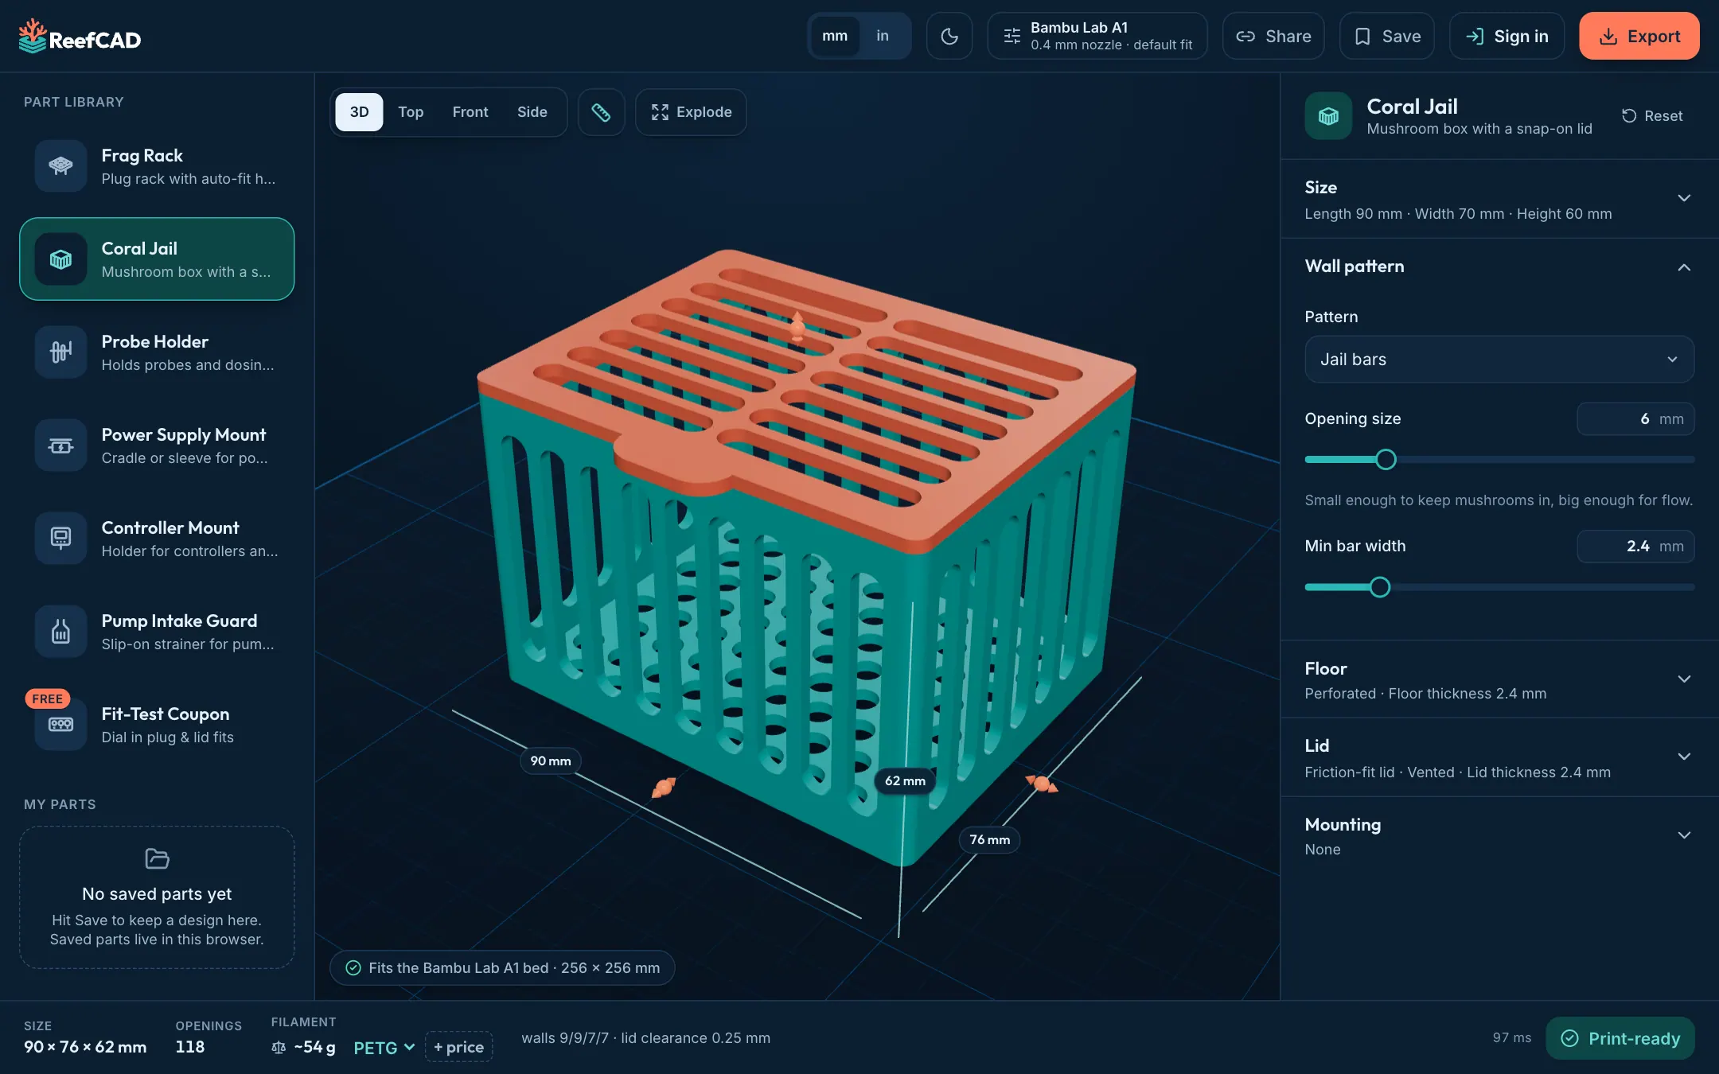Click the Min bar width slider handle
The width and height of the screenshot is (1719, 1074).
[x=1380, y=587]
